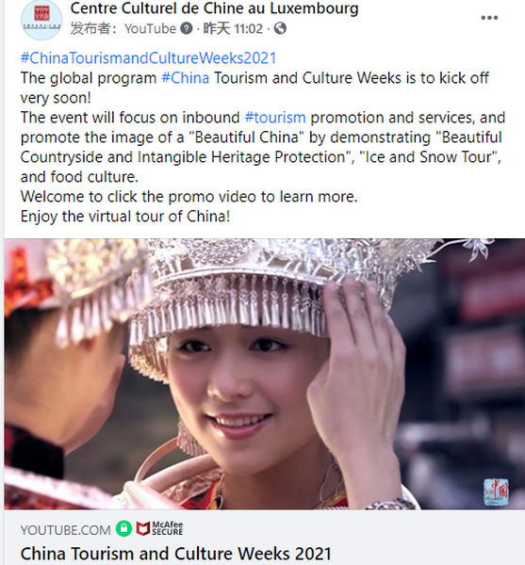Open the post timestamp 昨天 11:02
This screenshot has width=525, height=565.
click(x=233, y=28)
